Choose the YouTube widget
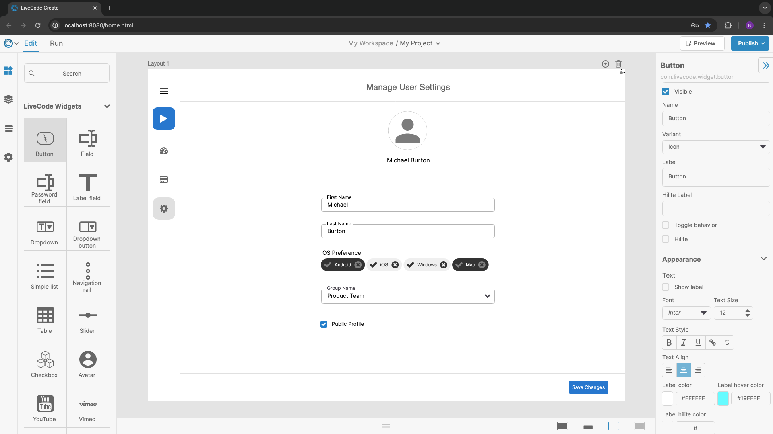This screenshot has height=434, width=773. (45, 407)
